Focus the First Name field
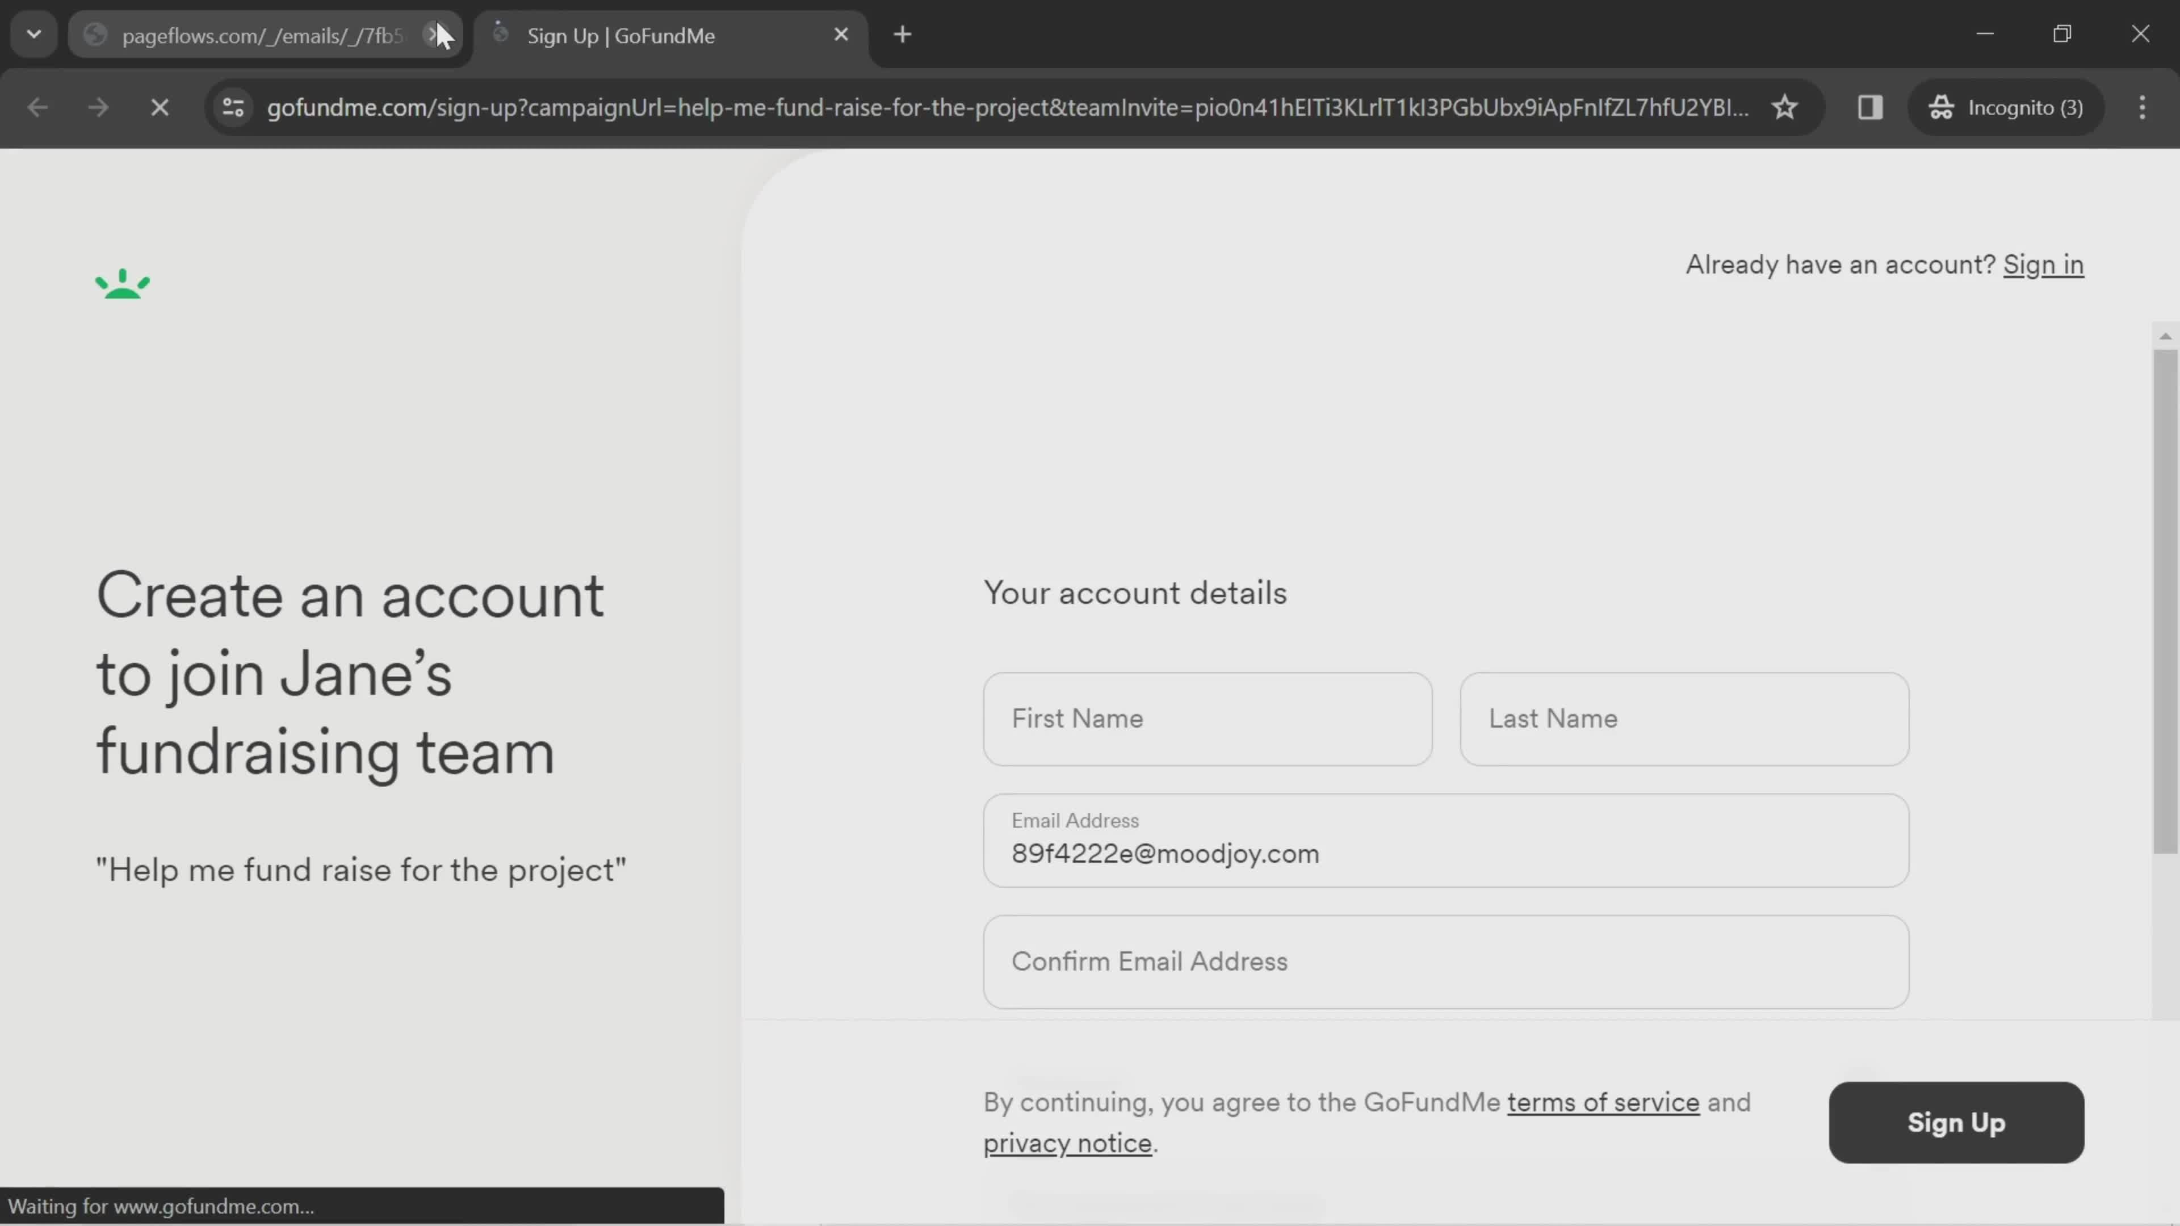 pyautogui.click(x=1208, y=719)
